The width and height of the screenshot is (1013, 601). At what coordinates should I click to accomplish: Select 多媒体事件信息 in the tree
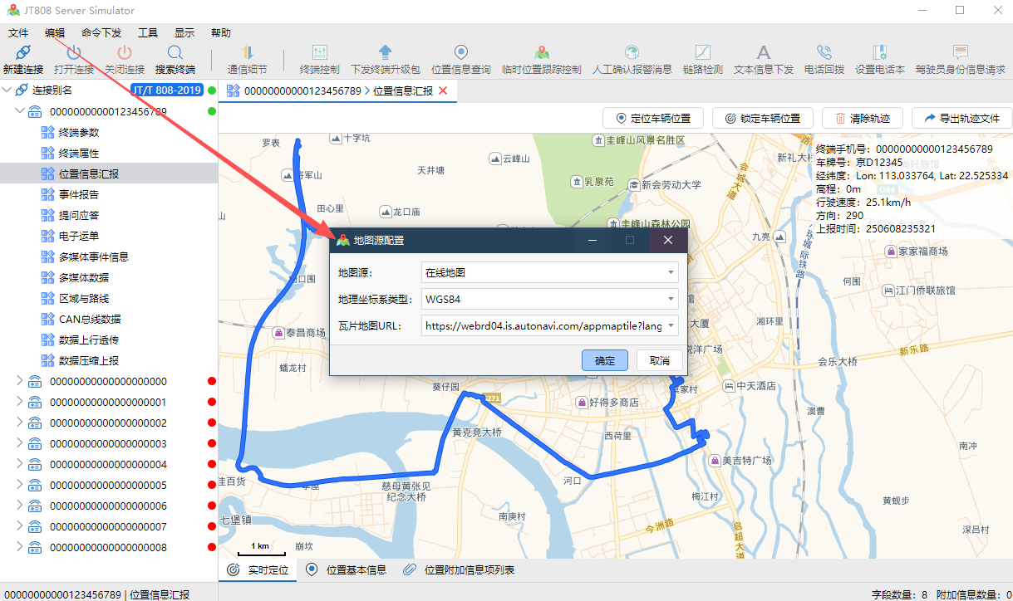click(x=93, y=257)
